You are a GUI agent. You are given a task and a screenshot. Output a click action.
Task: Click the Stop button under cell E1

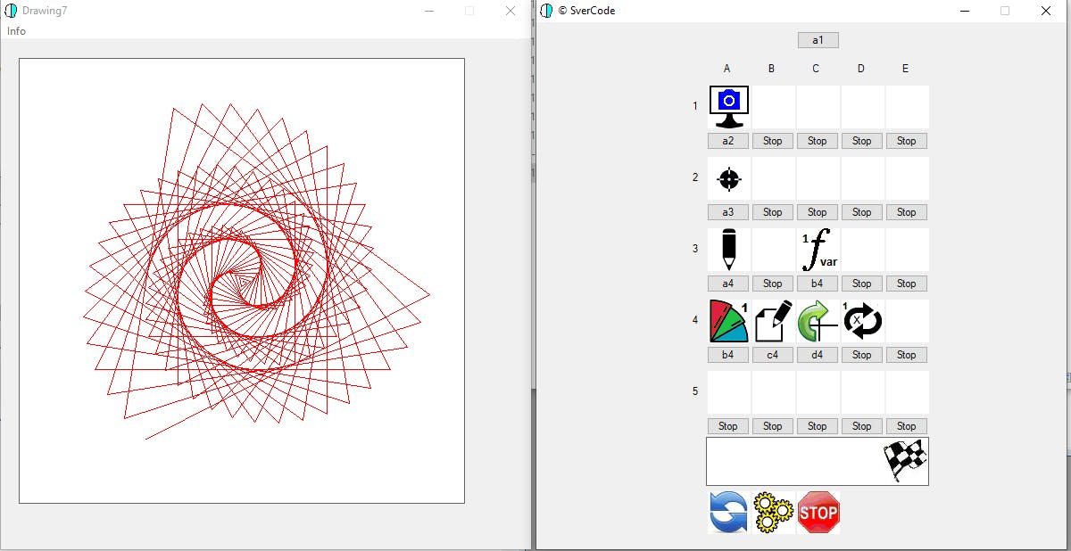[907, 141]
